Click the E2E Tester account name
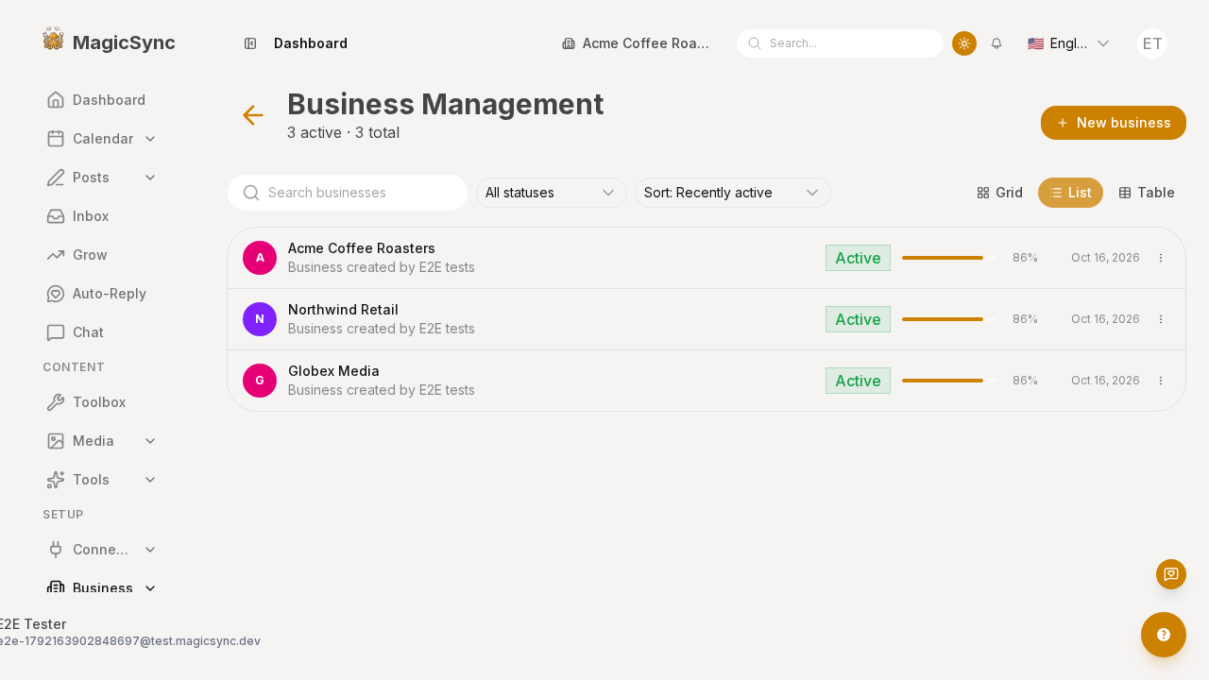The height and width of the screenshot is (680, 1209). pos(32,624)
